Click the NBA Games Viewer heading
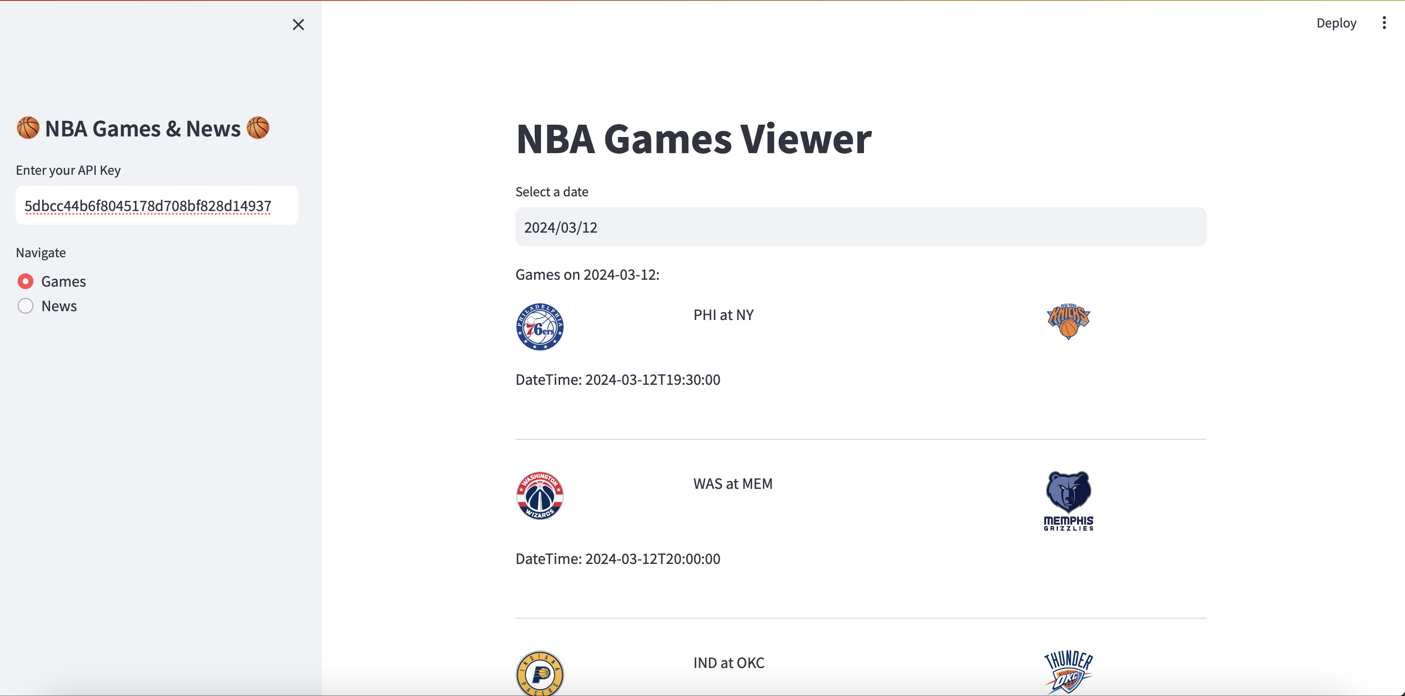The width and height of the screenshot is (1405, 696). pos(693,139)
